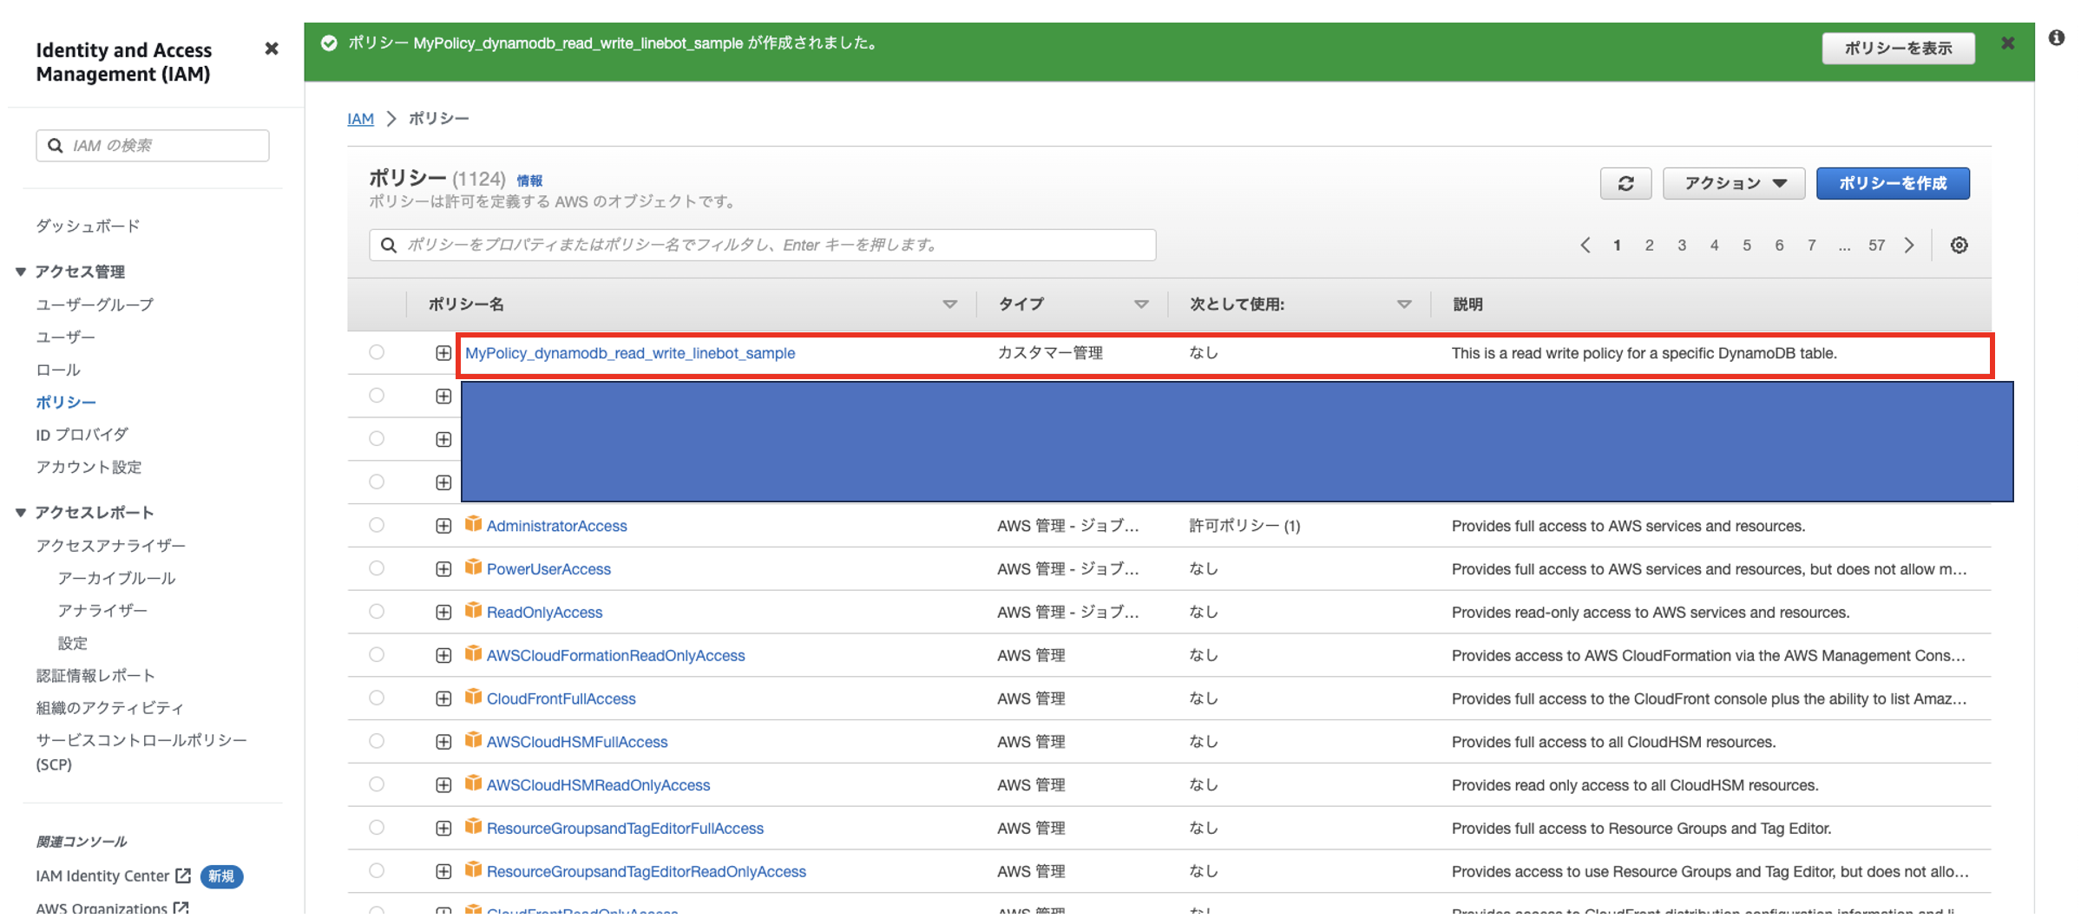Select the AWSCloudFormationReadOnlyAccess radio button
Viewport: 2081px width, 918px height.
[377, 655]
